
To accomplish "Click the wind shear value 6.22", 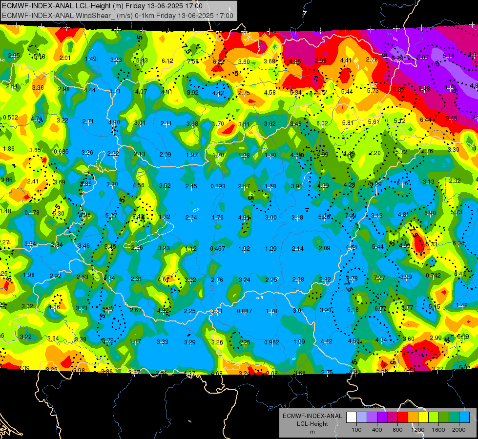I will point(219,62).
